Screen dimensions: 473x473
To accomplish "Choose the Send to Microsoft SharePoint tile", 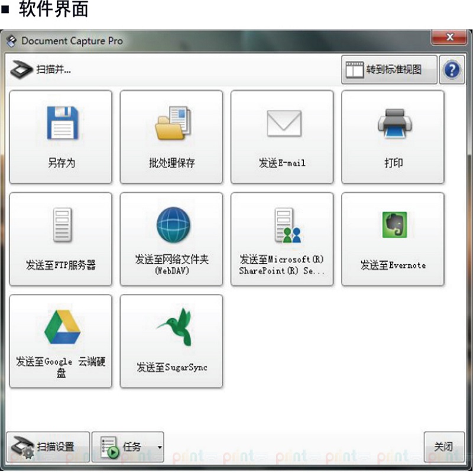I will point(282,239).
